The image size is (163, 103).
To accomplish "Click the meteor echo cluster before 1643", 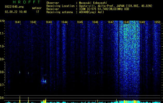I will [44, 81].
